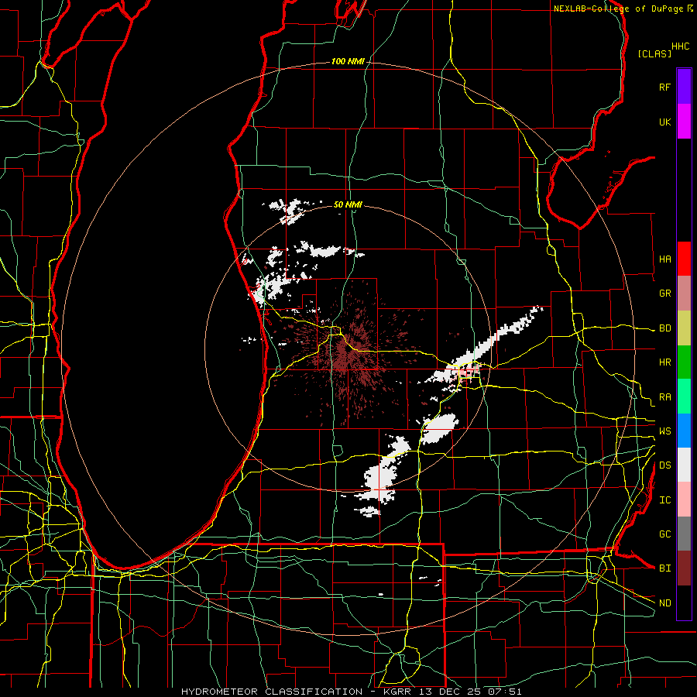This screenshot has height=697, width=697.
Task: Click the RF legend label
Action: click(664, 87)
